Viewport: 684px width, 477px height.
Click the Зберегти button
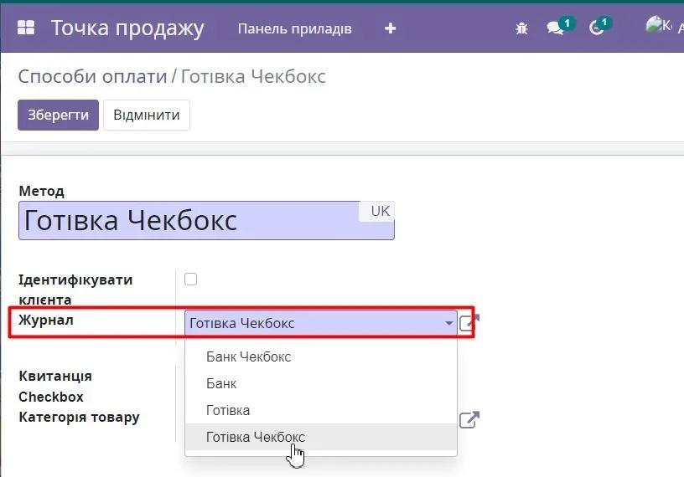pyautogui.click(x=58, y=115)
